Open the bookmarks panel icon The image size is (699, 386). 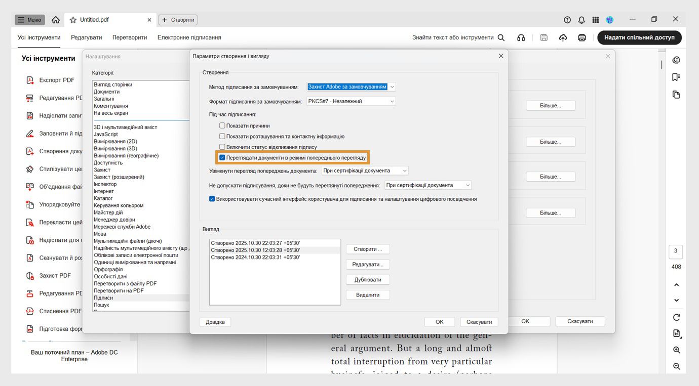676,77
